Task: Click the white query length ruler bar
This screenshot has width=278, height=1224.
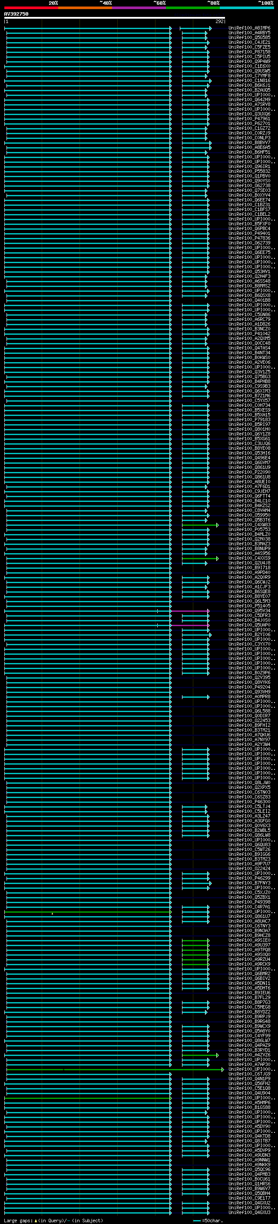Action: tap(115, 18)
